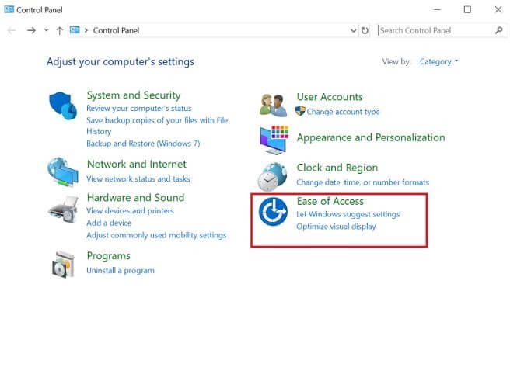Image resolution: width=510 pixels, height=381 pixels.
Task: Open Uninstall a program link
Action: click(121, 271)
